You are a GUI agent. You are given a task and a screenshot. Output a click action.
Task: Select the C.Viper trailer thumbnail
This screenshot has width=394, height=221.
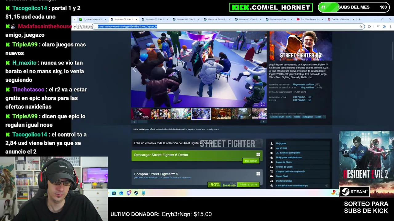click(141, 114)
